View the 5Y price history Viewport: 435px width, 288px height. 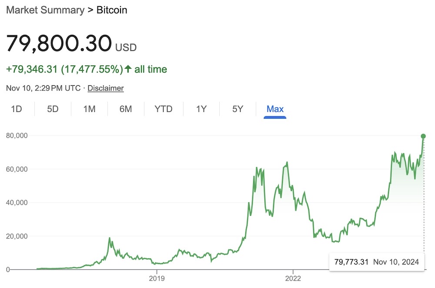pos(238,109)
